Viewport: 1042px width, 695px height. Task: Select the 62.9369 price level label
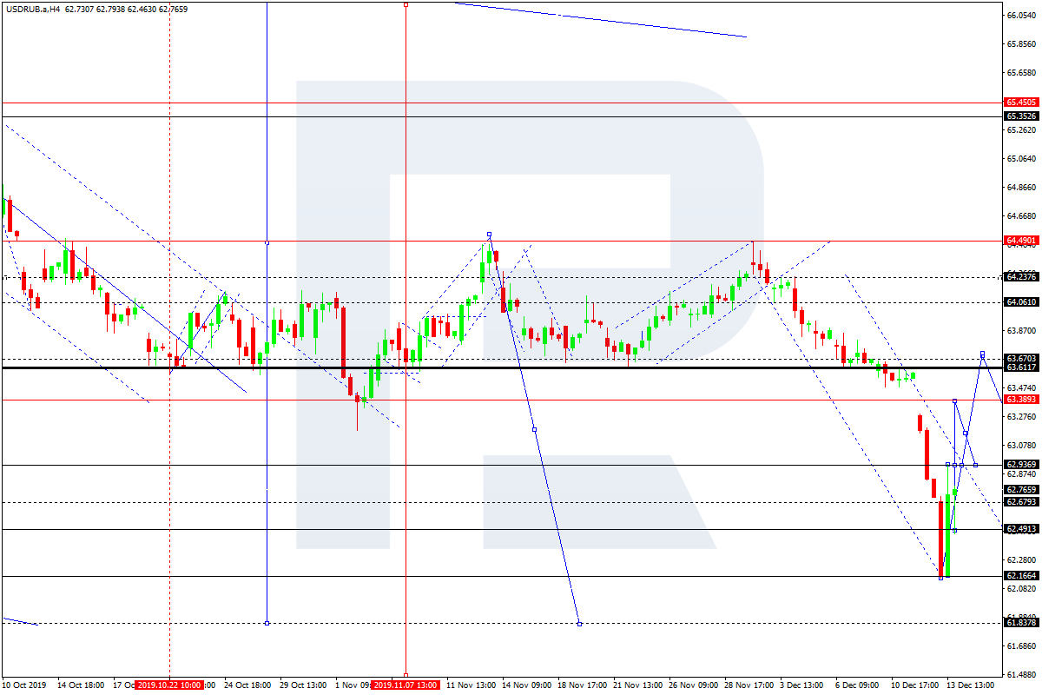click(x=1020, y=465)
